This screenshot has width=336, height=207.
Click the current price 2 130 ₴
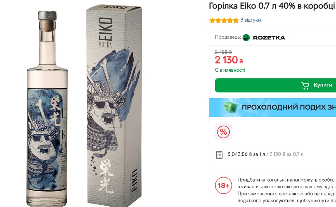click(229, 60)
